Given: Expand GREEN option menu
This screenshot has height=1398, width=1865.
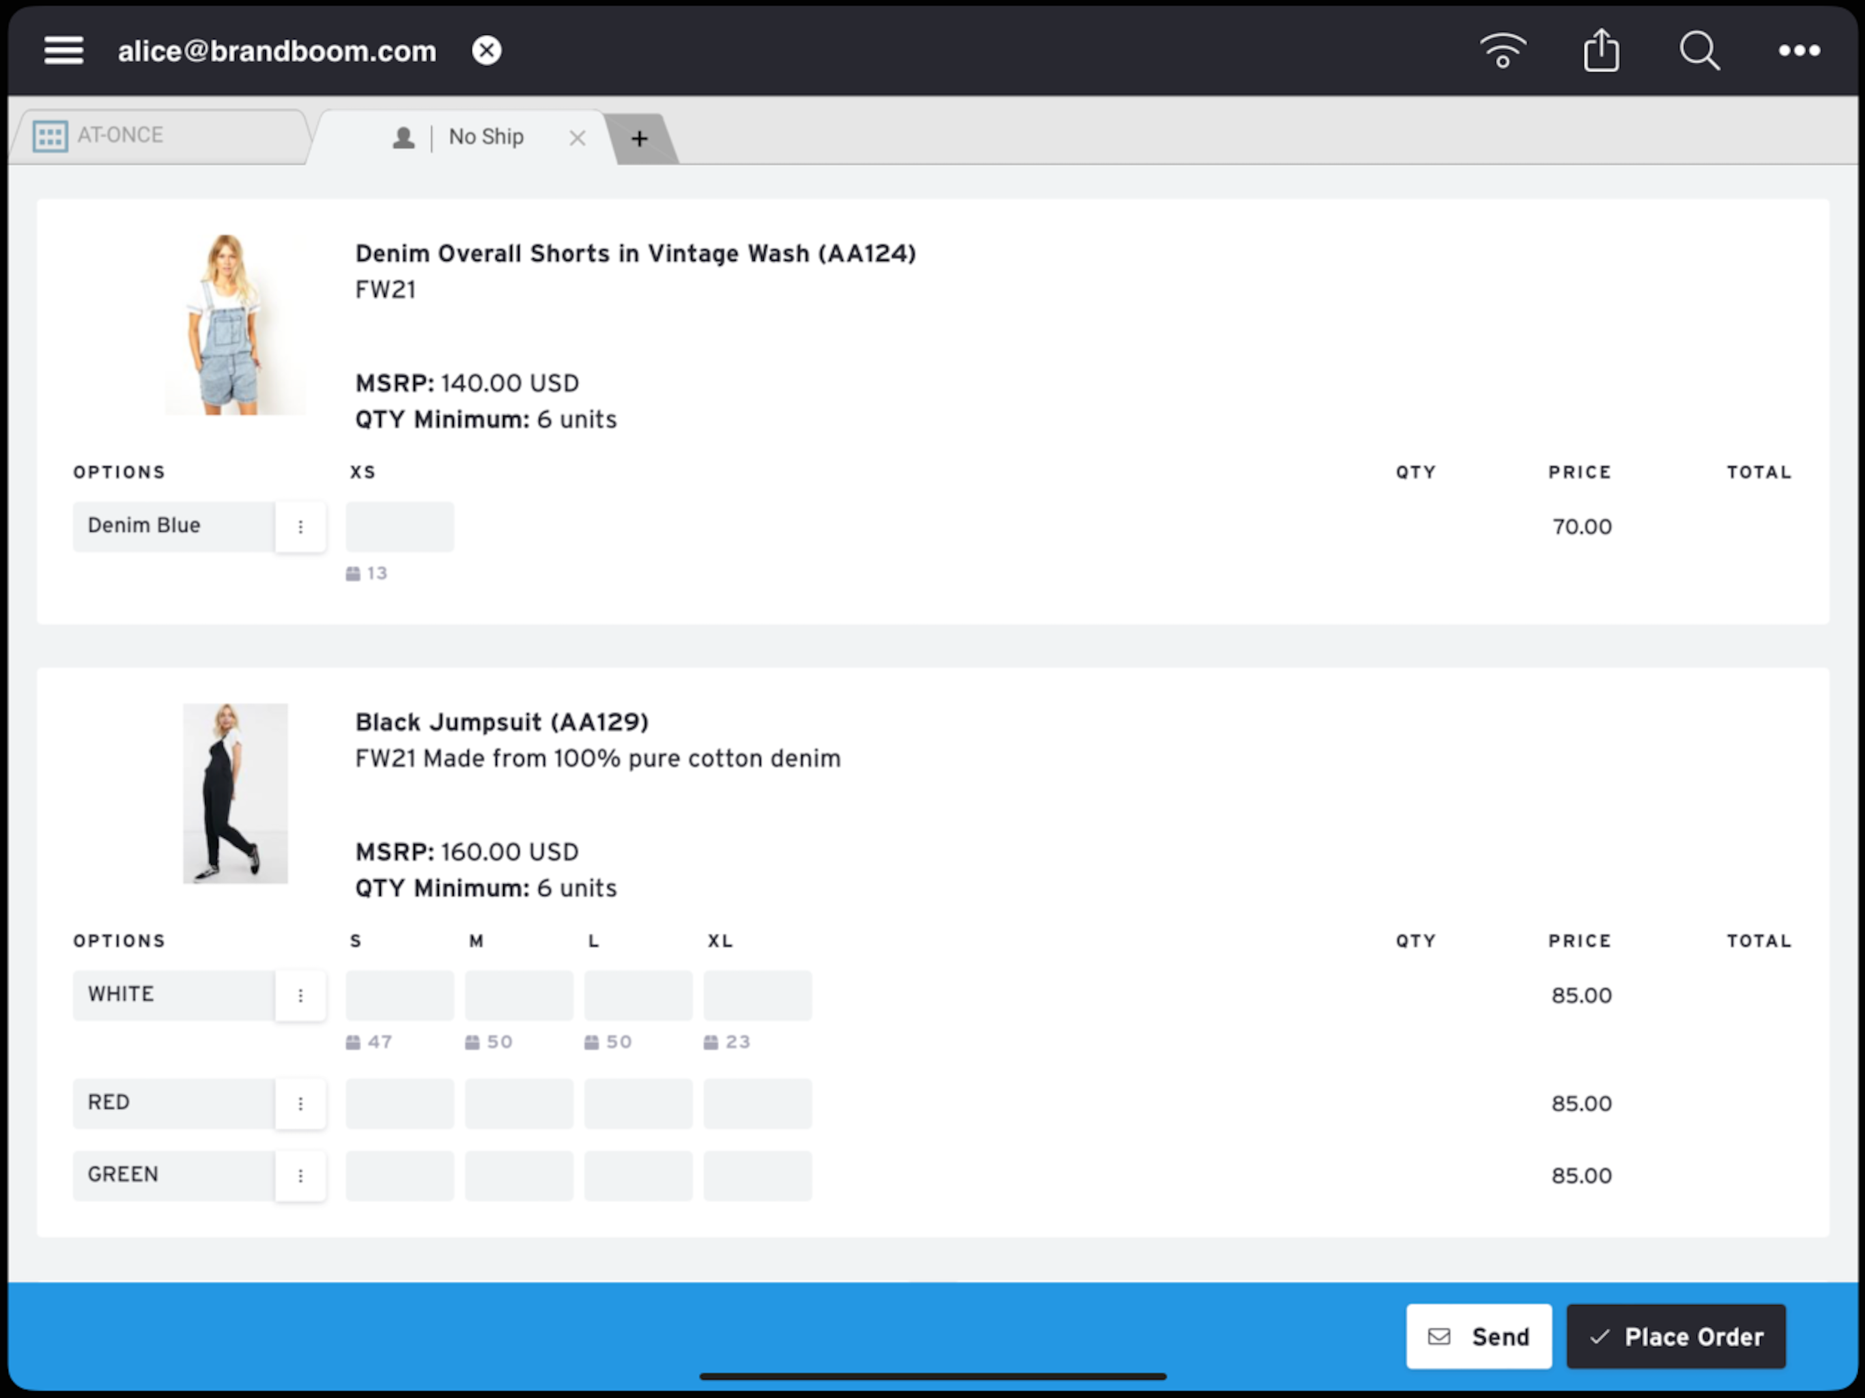Looking at the screenshot, I should (300, 1175).
